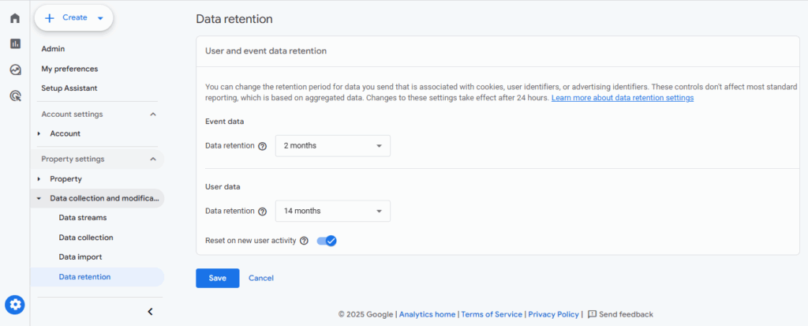Toggle Reset on new user activity switch
Screen dimensions: 808x326
pyautogui.click(x=327, y=241)
